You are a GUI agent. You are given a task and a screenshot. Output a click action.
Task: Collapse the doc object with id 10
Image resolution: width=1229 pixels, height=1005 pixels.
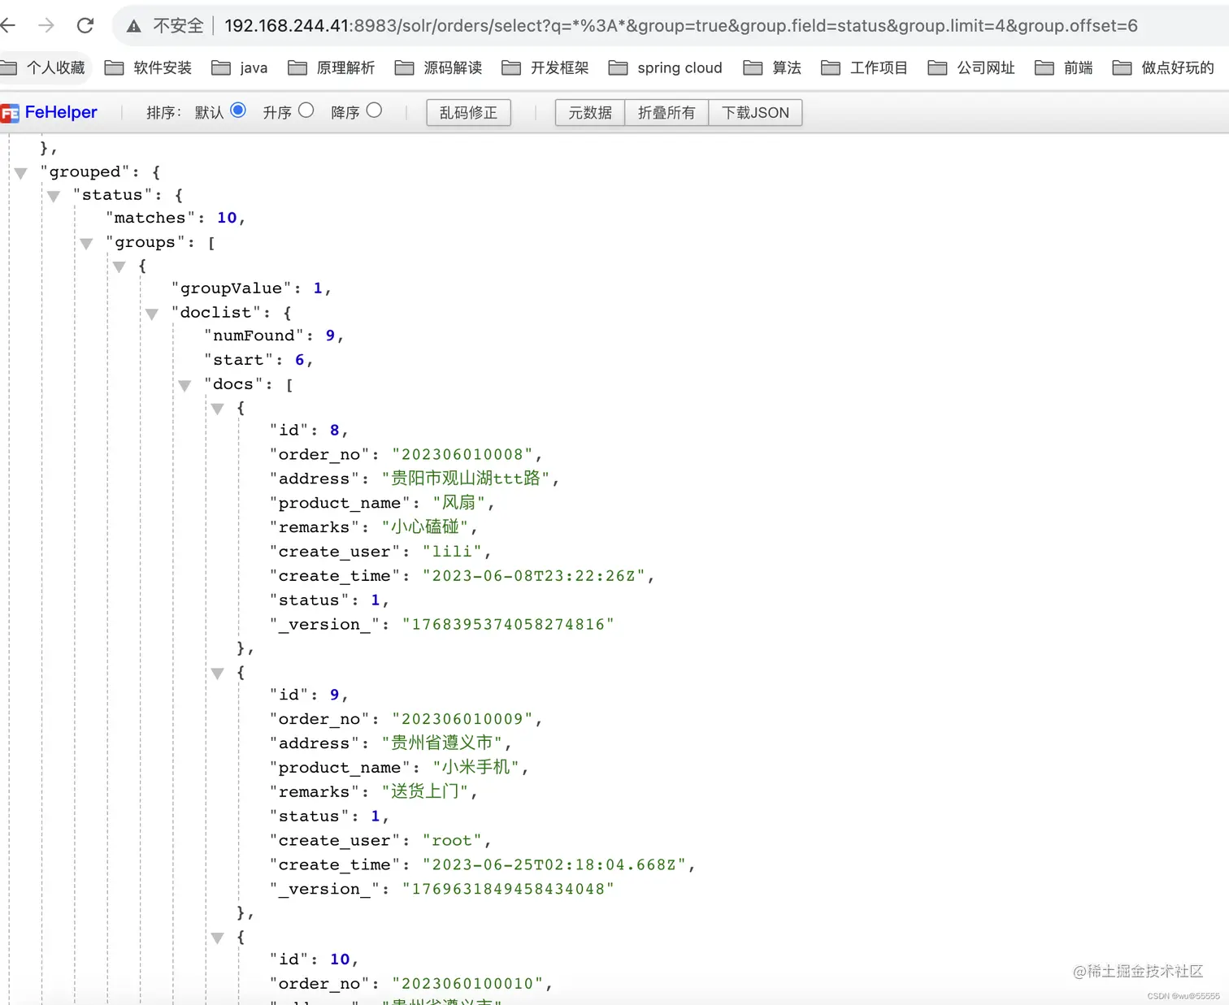218,938
